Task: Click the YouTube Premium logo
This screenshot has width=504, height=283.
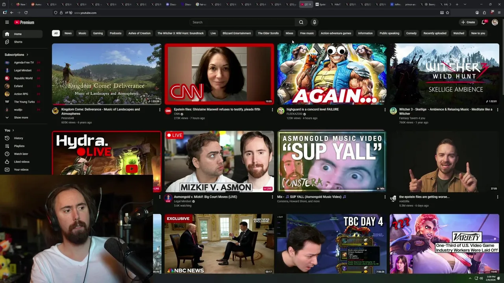Action: [24, 22]
